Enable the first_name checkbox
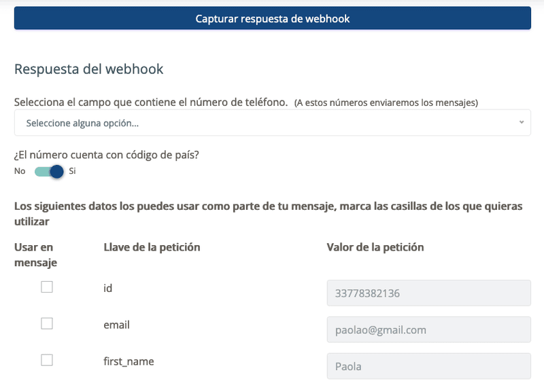This screenshot has width=544, height=385. [47, 360]
